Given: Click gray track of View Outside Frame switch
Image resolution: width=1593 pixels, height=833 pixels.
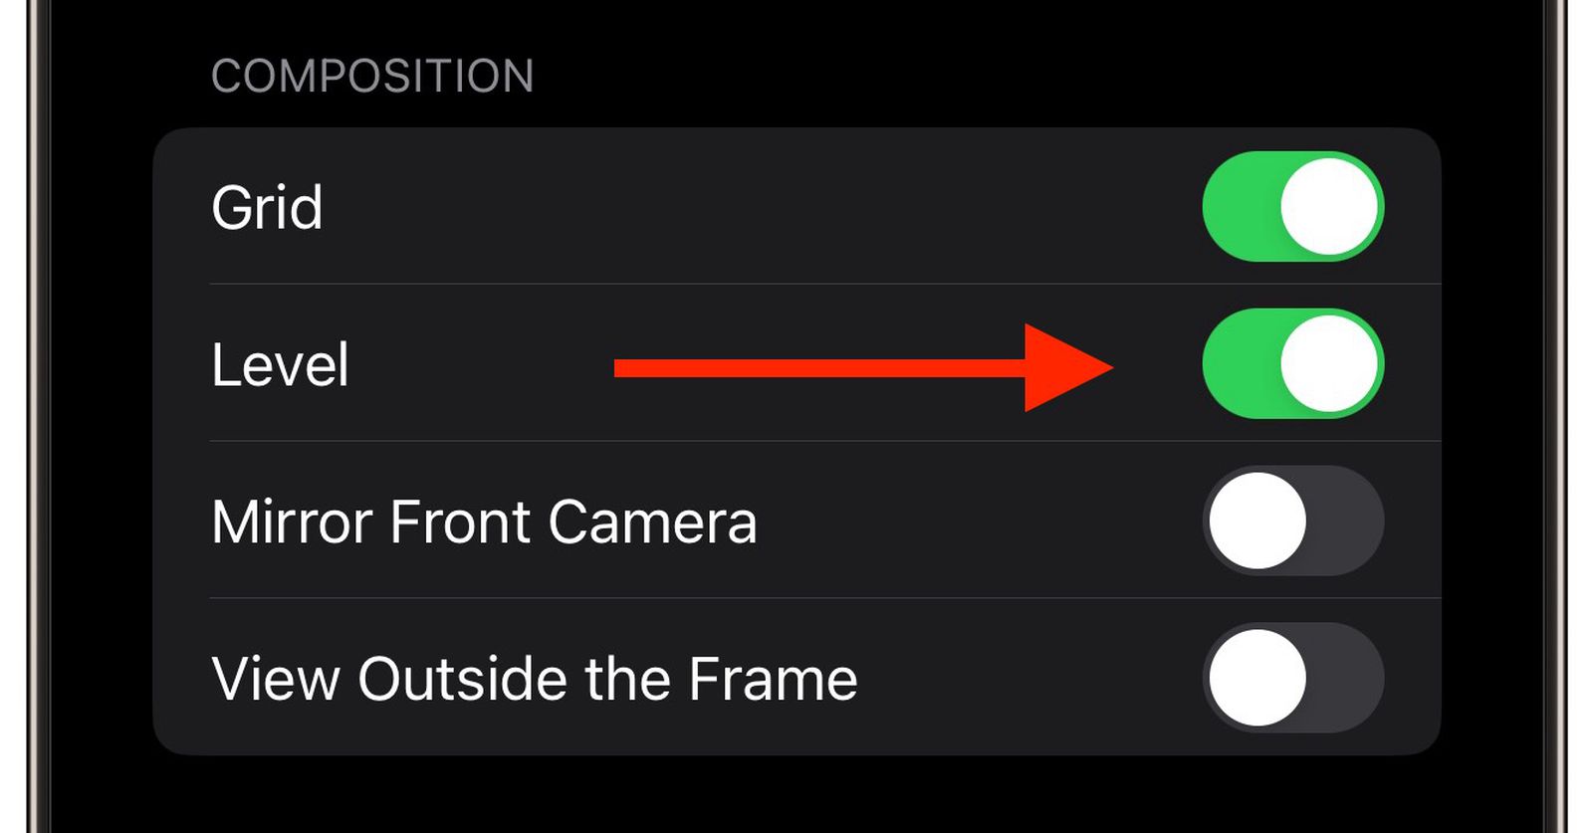Looking at the screenshot, I should [x=1347, y=678].
